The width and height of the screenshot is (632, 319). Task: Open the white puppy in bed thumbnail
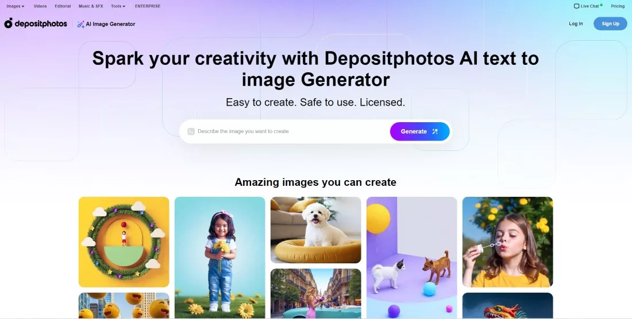coord(315,230)
